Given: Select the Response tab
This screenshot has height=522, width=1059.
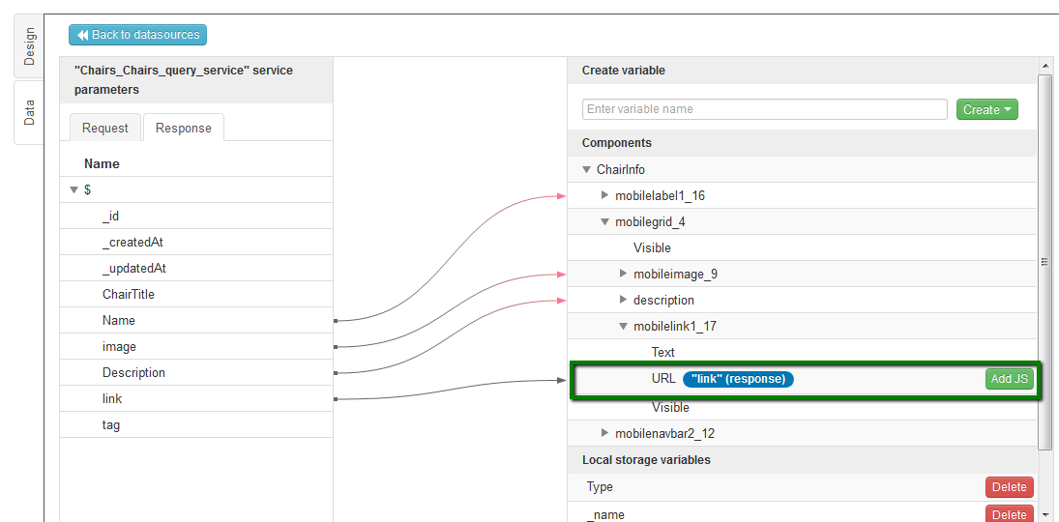Looking at the screenshot, I should click(x=183, y=128).
